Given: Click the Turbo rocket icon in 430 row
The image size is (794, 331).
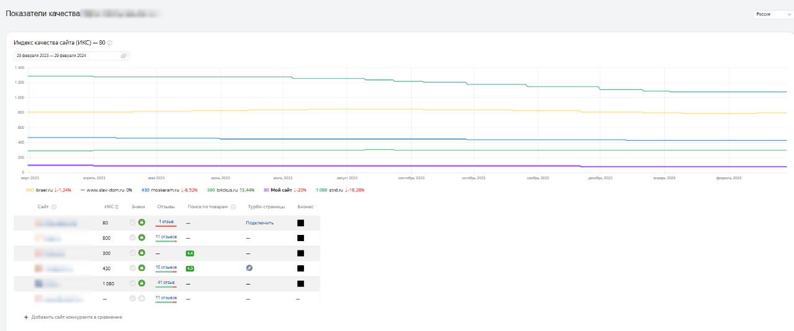Looking at the screenshot, I should (x=249, y=268).
